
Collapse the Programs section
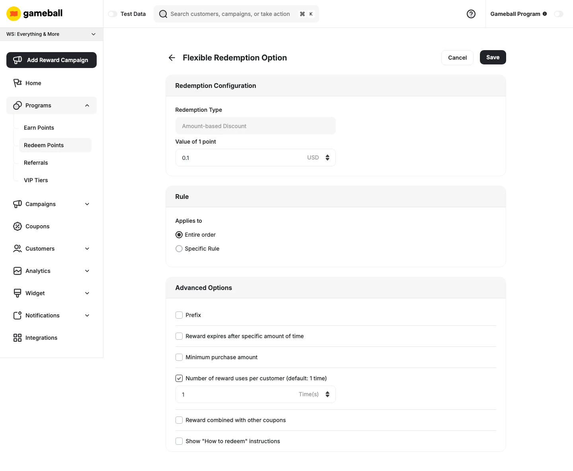click(x=87, y=105)
